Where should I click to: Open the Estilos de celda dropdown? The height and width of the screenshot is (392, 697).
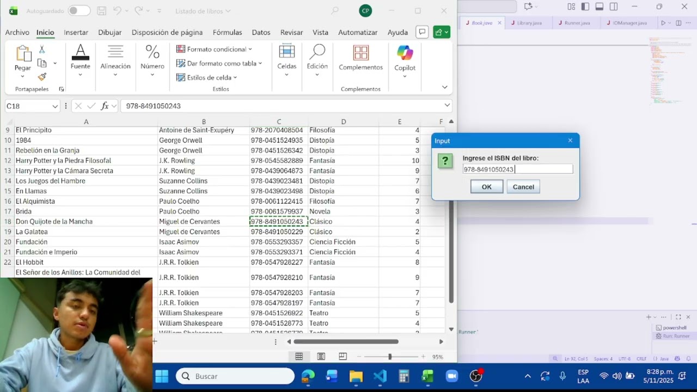tap(235, 78)
